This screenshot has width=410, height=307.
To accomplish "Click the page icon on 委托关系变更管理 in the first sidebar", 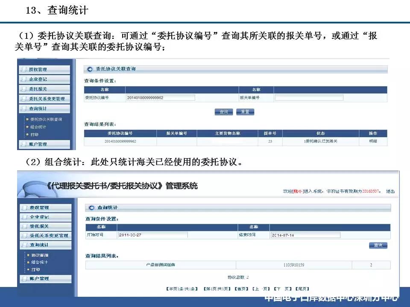I will [x=24, y=98].
